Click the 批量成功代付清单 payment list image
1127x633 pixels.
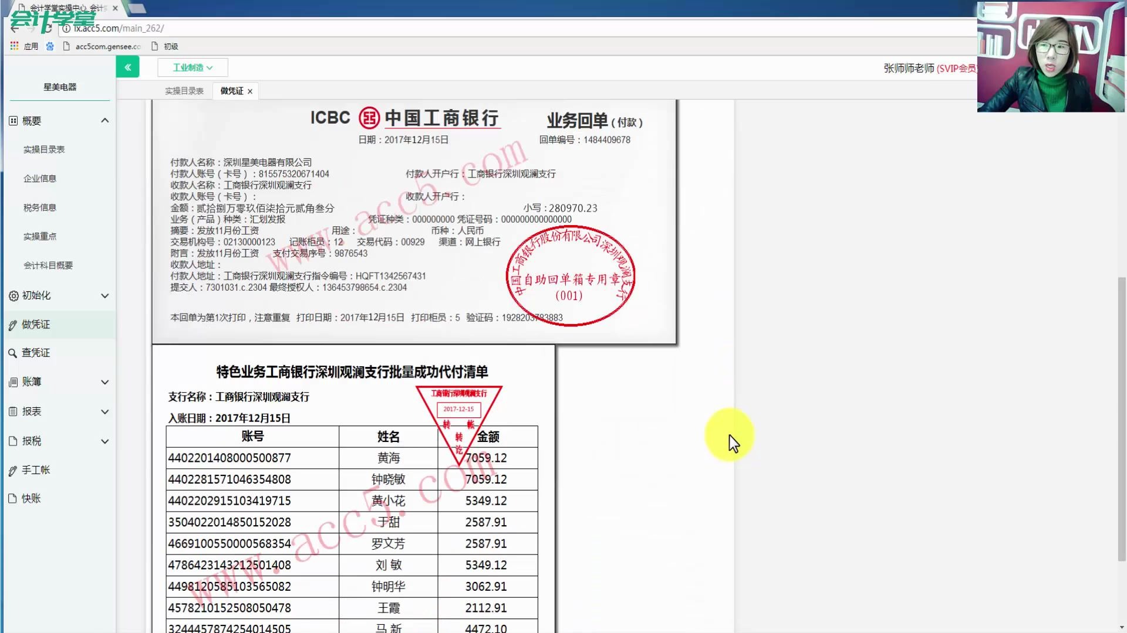click(x=353, y=489)
